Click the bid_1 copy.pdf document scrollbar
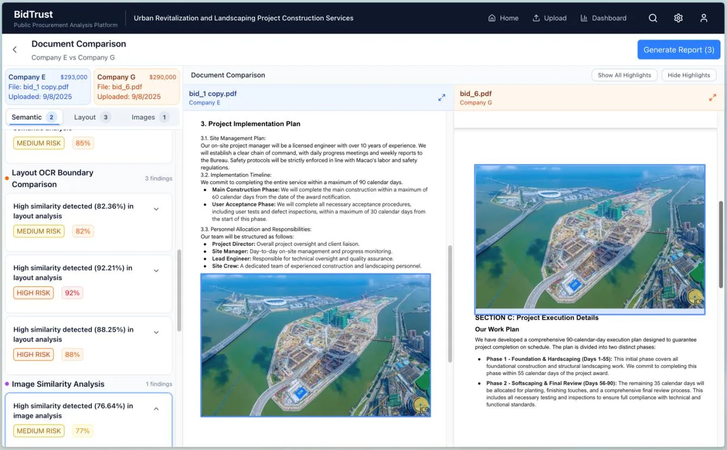Viewport: 727px width, 450px height. (450, 303)
